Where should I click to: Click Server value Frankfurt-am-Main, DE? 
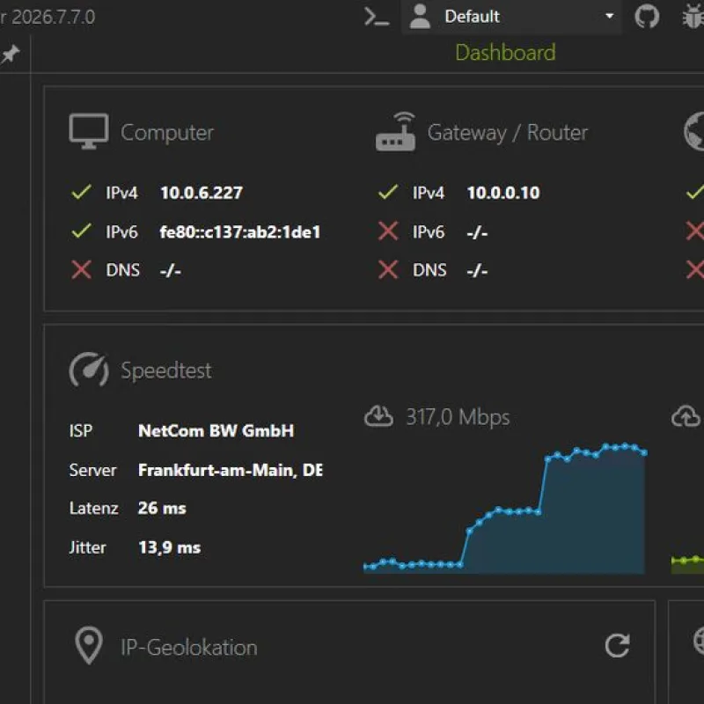click(231, 470)
